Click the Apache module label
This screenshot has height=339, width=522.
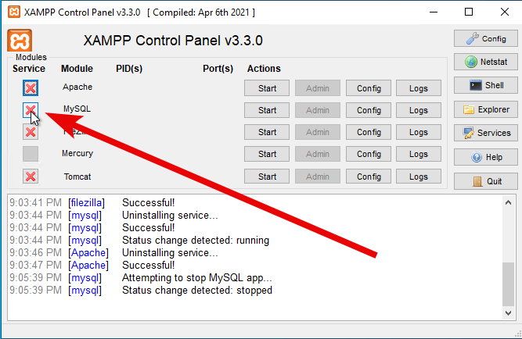77,87
